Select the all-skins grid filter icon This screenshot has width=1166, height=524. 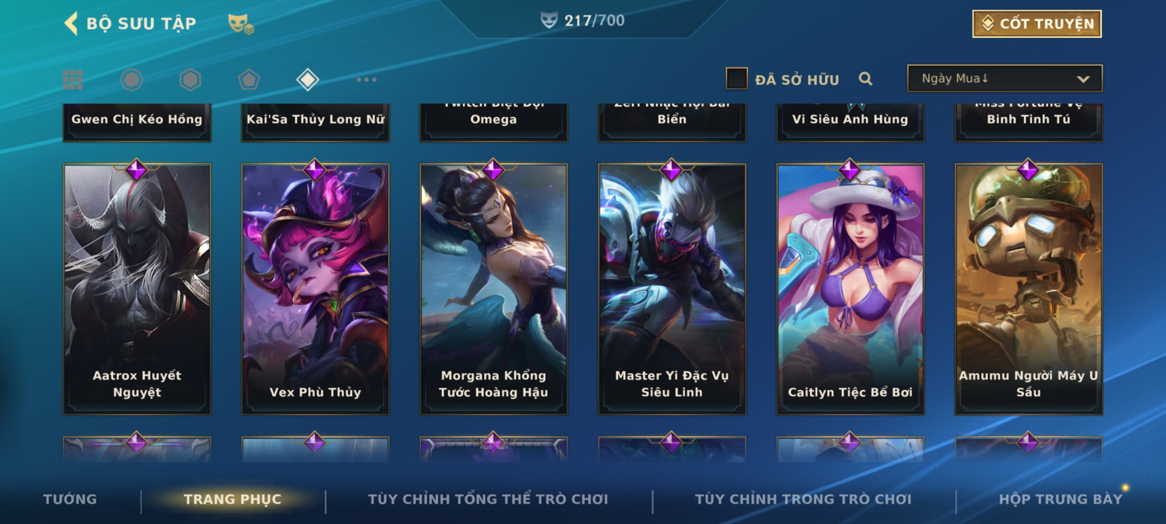pyautogui.click(x=73, y=80)
